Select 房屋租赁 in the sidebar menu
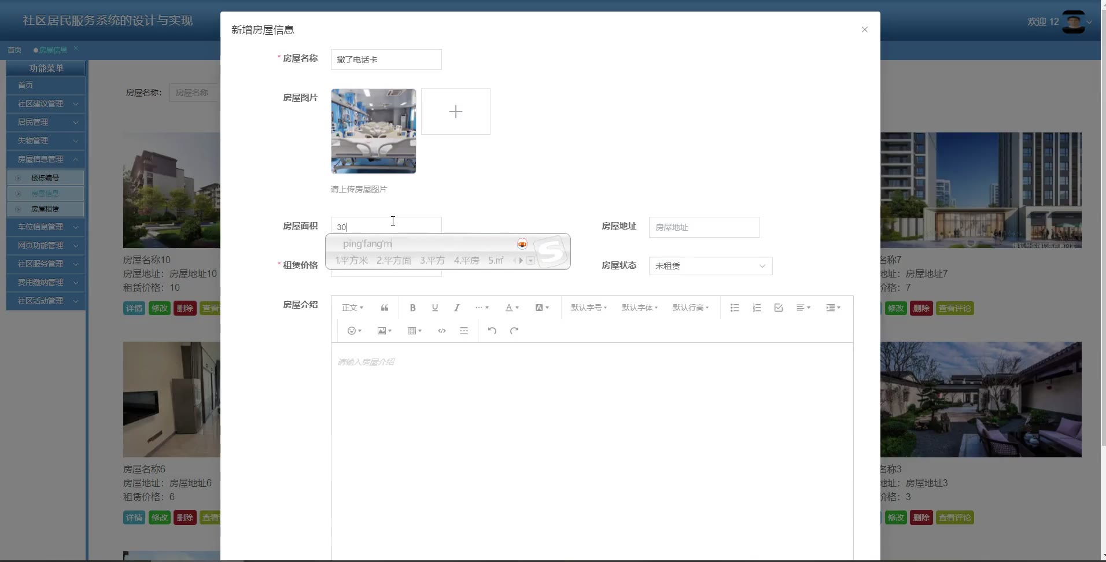Viewport: 1106px width, 562px height. coord(45,209)
